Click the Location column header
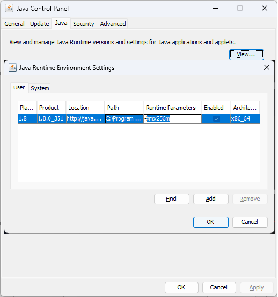This screenshot has height=297, width=278. point(85,108)
